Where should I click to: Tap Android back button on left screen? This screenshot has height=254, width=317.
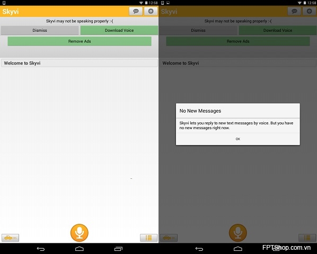tap(40, 249)
